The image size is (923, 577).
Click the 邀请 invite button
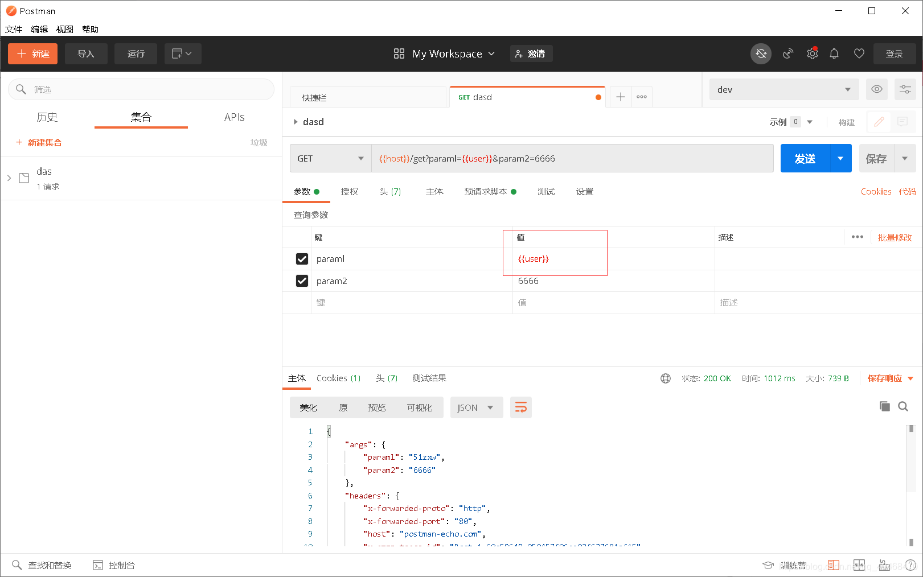click(531, 53)
